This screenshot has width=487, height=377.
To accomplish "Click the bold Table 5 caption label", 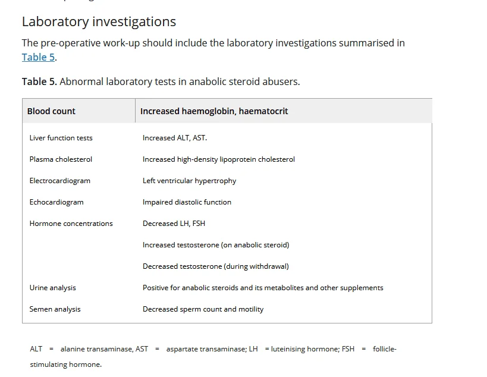I will (39, 81).
